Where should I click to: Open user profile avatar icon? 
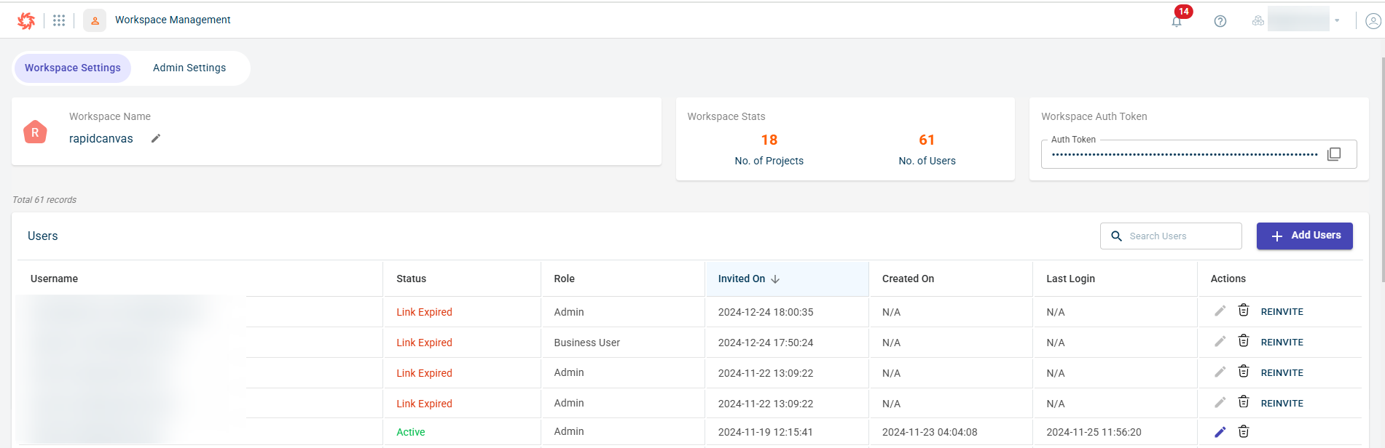(1373, 21)
